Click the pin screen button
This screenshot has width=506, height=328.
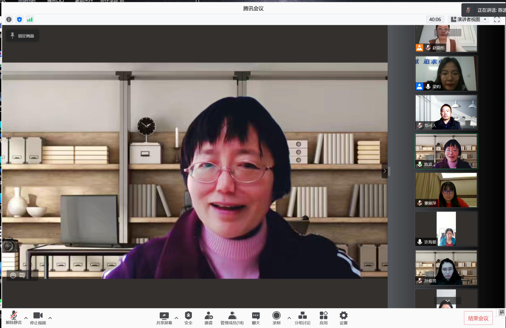click(x=22, y=36)
